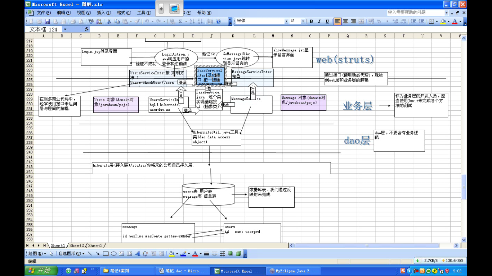The height and width of the screenshot is (276, 492).
Task: Open the 编辑 Edit menu
Action: [64, 13]
